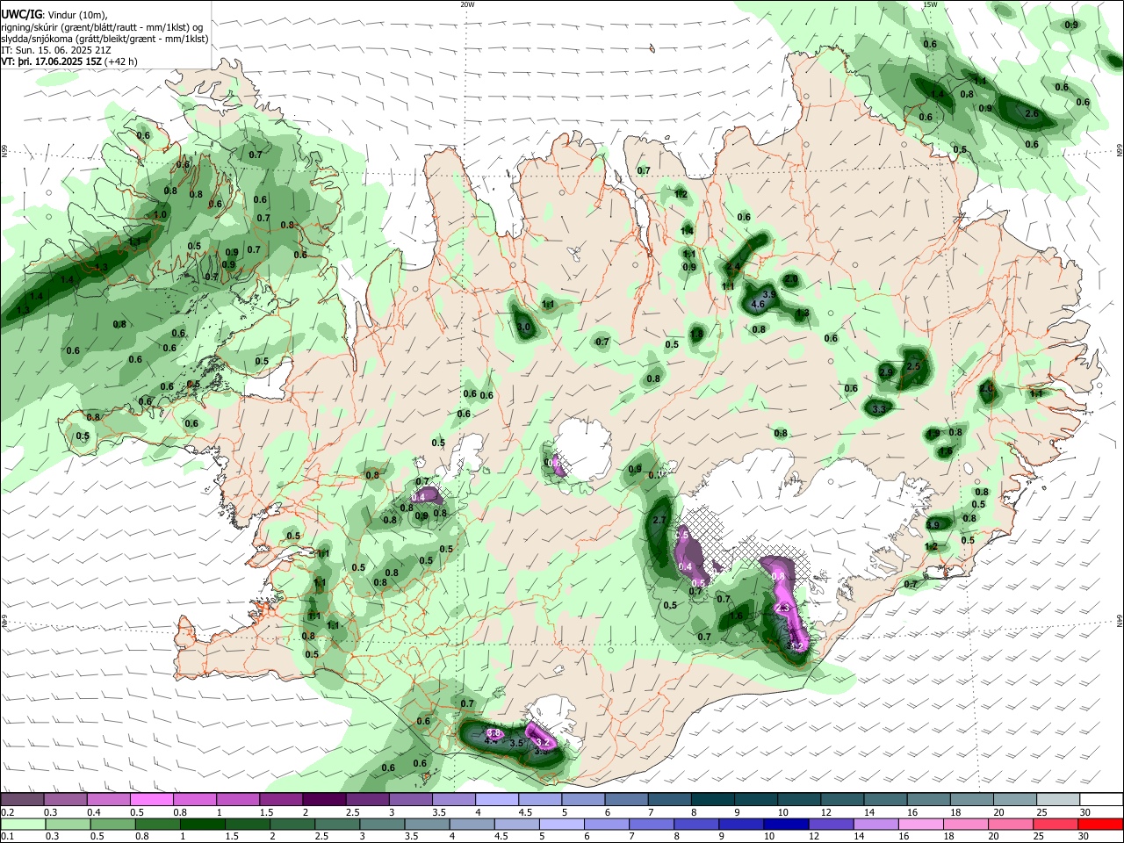The image size is (1124, 843).
Task: Click the header title 'UWC/IG: Vindur (10m)'
Action: point(54,14)
